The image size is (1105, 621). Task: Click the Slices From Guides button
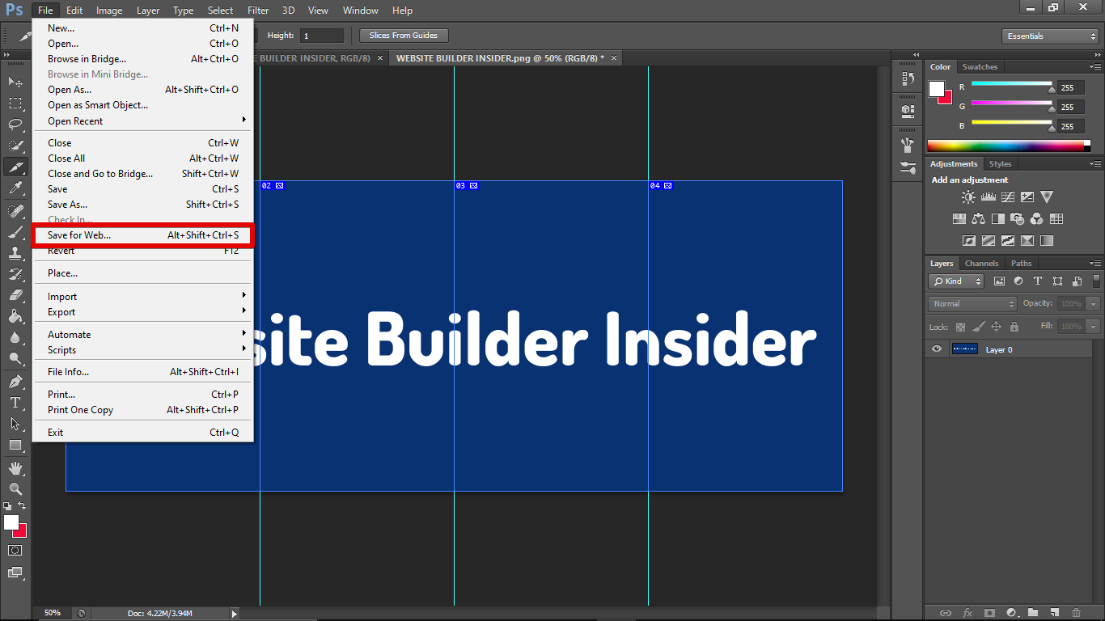coord(403,36)
